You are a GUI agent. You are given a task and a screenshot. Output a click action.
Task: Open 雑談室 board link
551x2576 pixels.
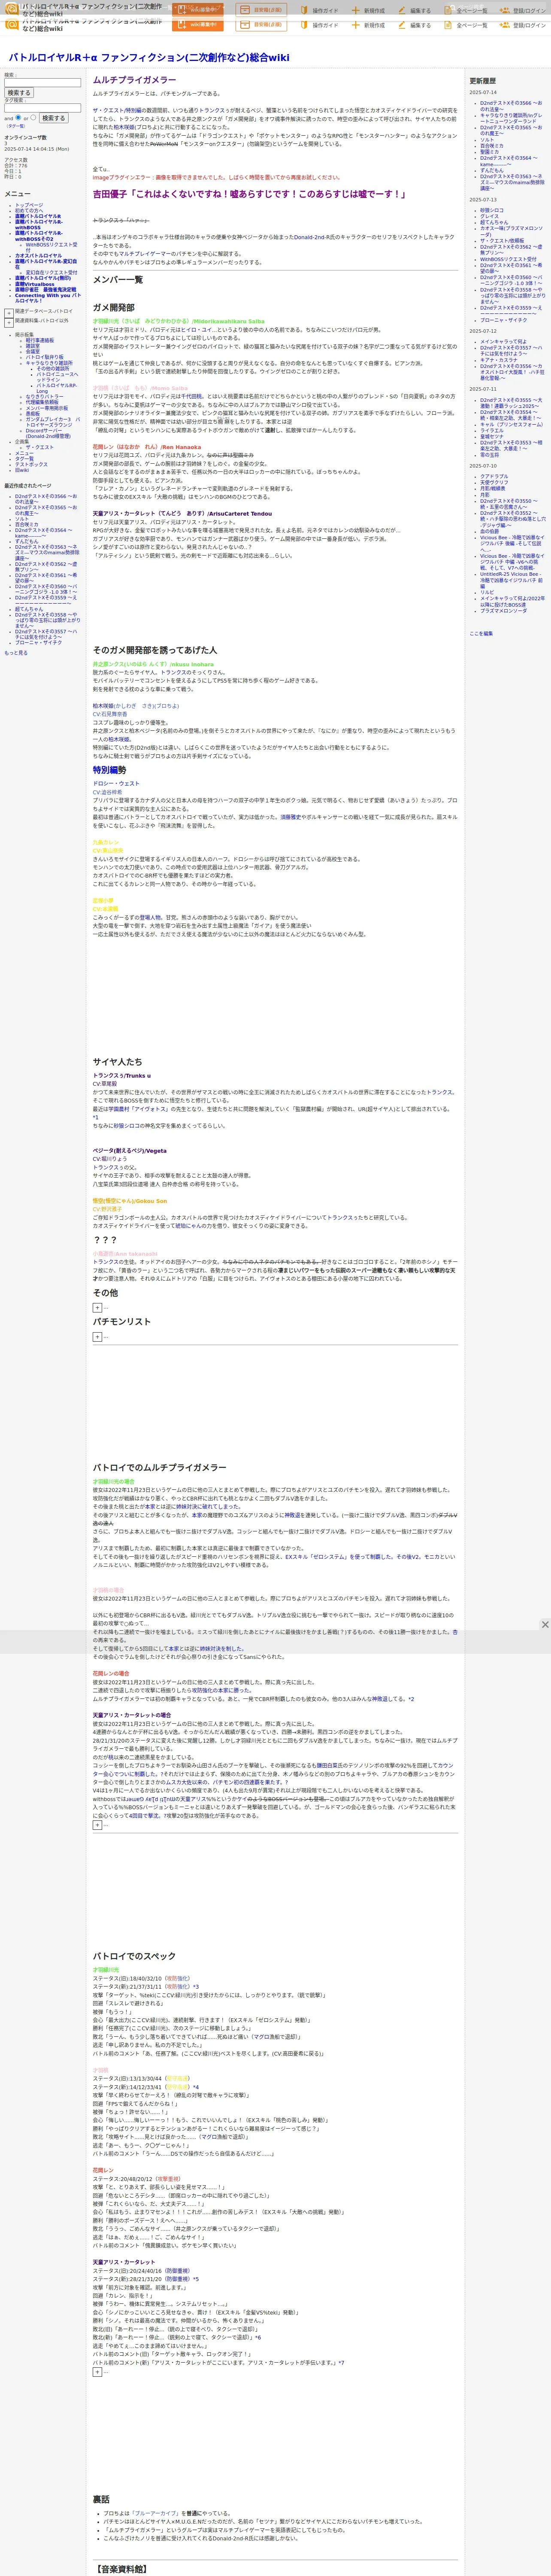pos(33,346)
